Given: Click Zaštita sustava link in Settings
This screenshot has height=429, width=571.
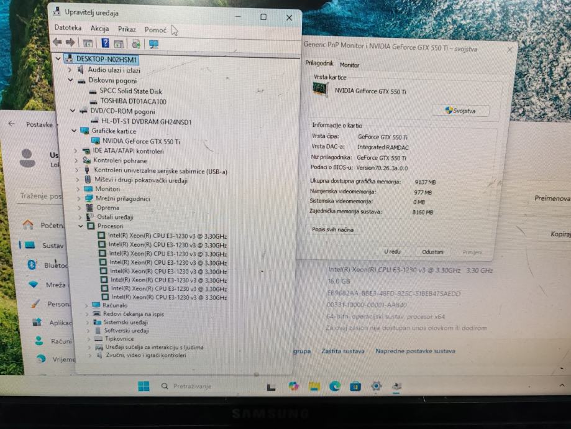Looking at the screenshot, I should point(343,351).
